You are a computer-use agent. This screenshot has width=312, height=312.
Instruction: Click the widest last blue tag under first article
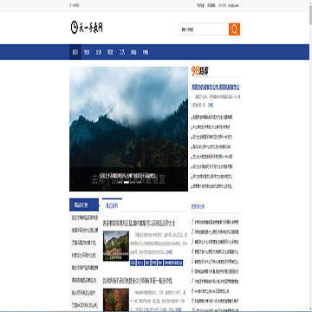click(173, 263)
